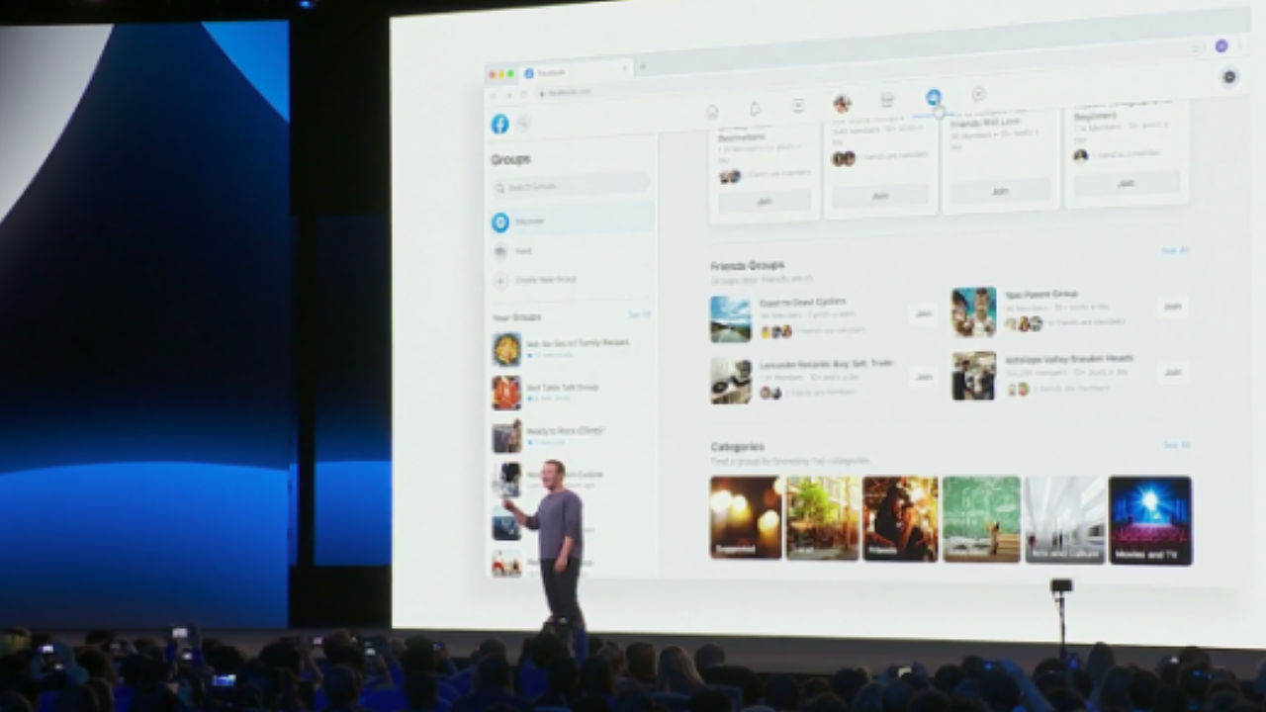Open the Suggested category thumbnail
The width and height of the screenshot is (1266, 712).
[745, 517]
